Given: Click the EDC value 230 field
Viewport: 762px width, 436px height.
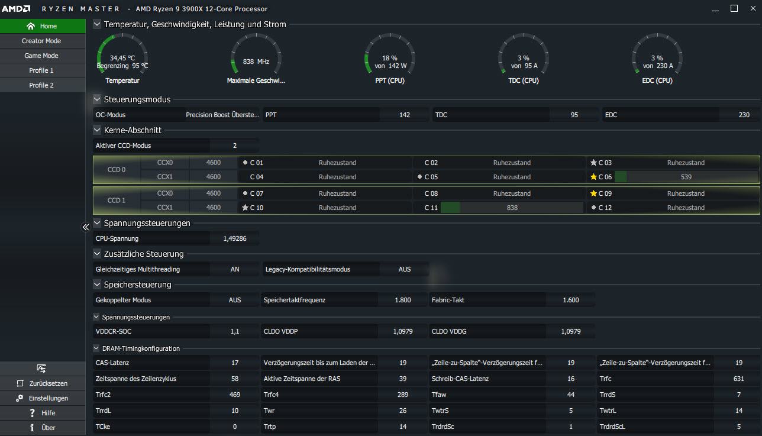Looking at the screenshot, I should click(x=744, y=115).
